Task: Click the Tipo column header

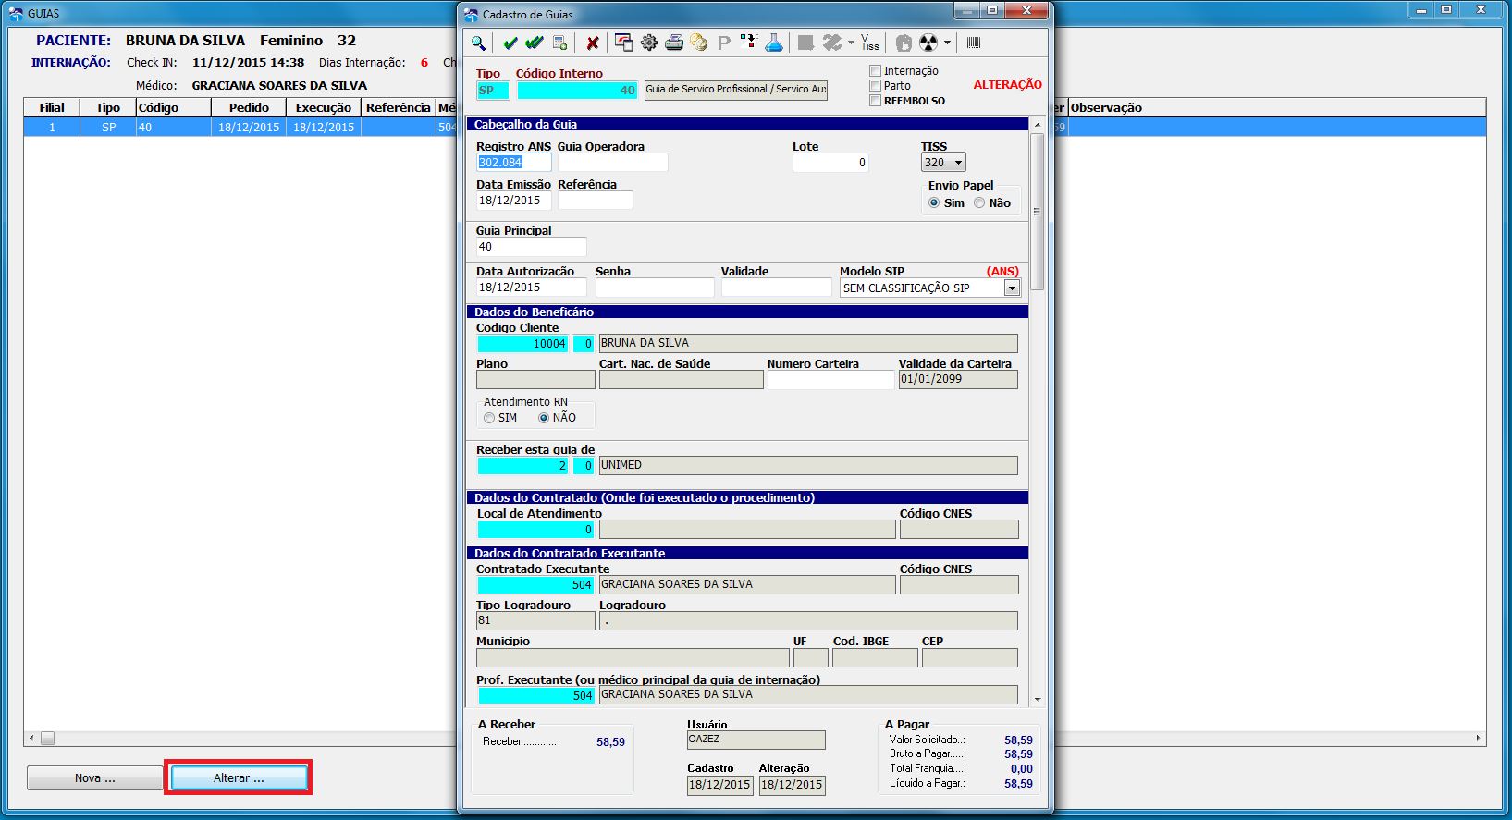Action: (x=108, y=107)
